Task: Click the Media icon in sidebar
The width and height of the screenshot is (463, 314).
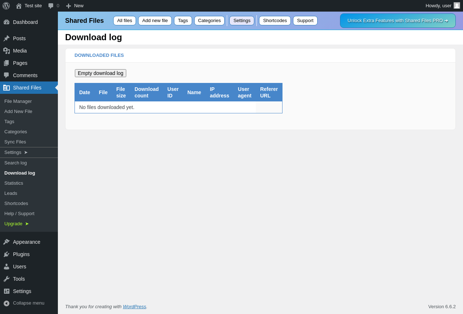Action: pyautogui.click(x=7, y=51)
